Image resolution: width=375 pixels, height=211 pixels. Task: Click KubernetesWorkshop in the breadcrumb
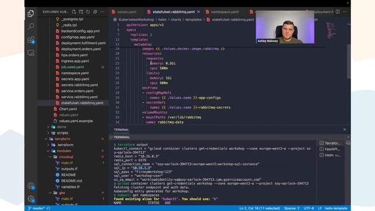tap(137, 19)
